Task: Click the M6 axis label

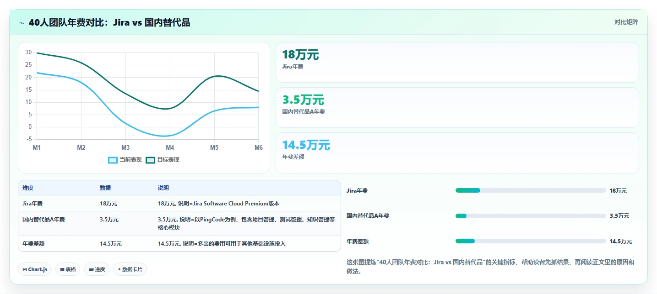Action: [259, 147]
